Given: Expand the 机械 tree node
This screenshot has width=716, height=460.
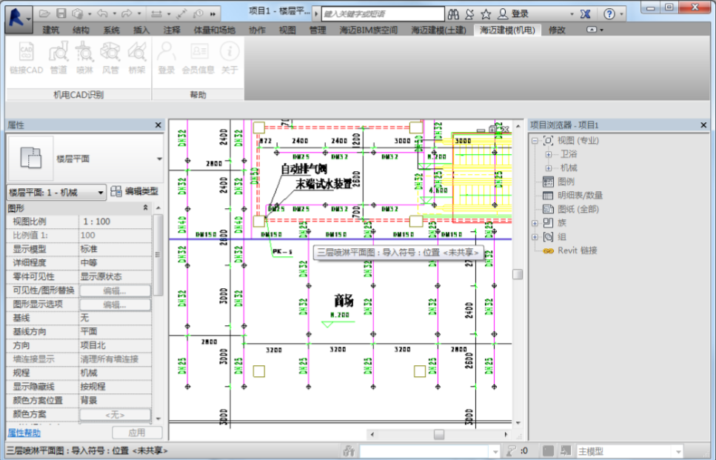Looking at the screenshot, I should pyautogui.click(x=549, y=168).
